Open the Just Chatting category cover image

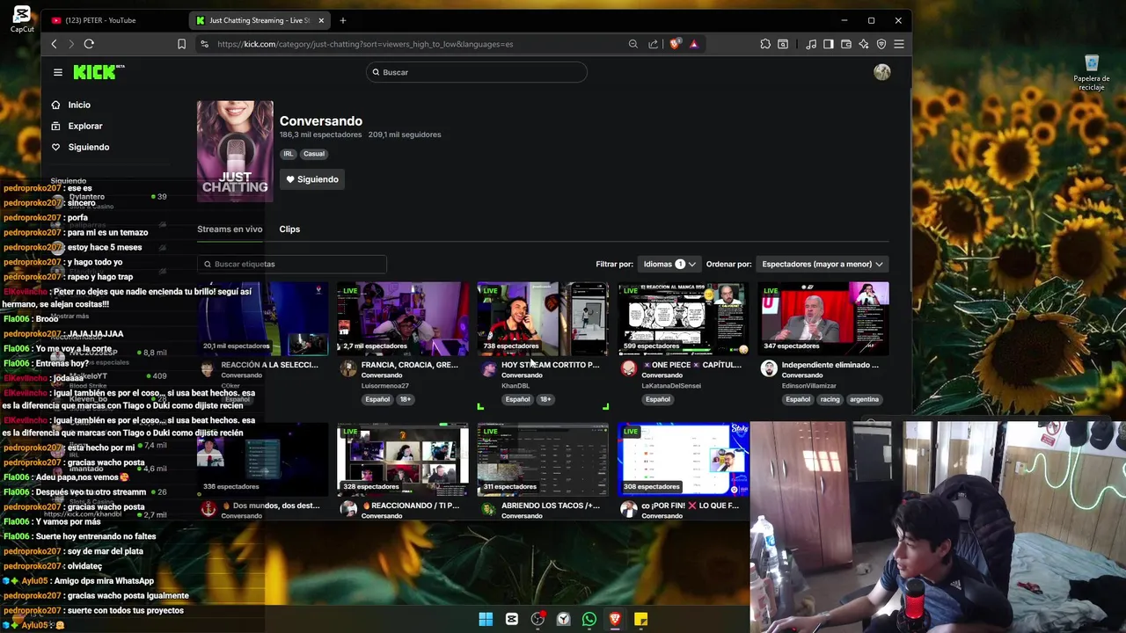click(235, 151)
